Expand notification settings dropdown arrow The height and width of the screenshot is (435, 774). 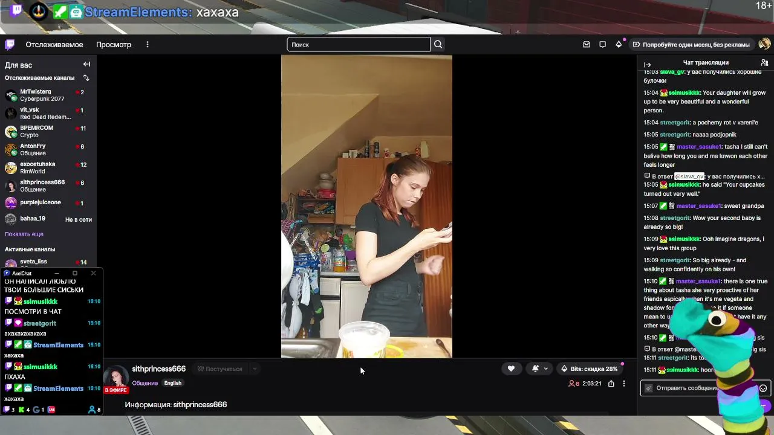[x=545, y=369]
